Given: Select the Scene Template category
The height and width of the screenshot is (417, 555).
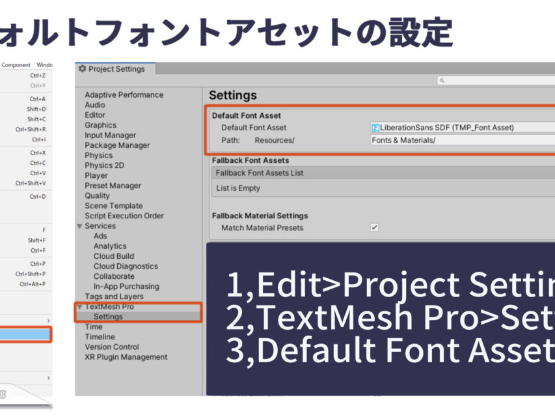Looking at the screenshot, I should pyautogui.click(x=114, y=206).
